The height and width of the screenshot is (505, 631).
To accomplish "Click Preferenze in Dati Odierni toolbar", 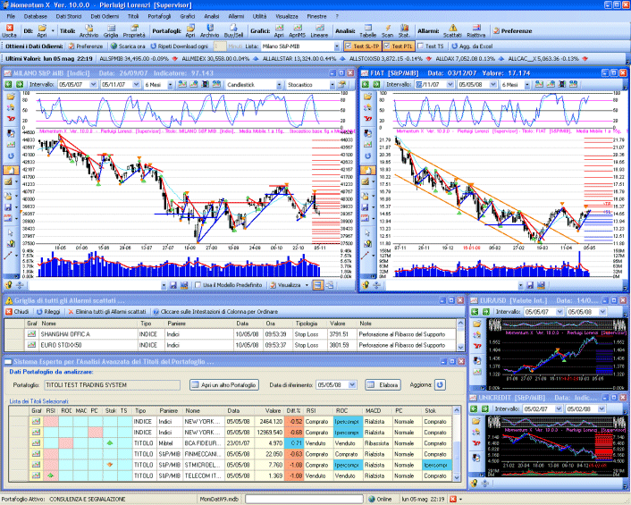I will (85, 46).
